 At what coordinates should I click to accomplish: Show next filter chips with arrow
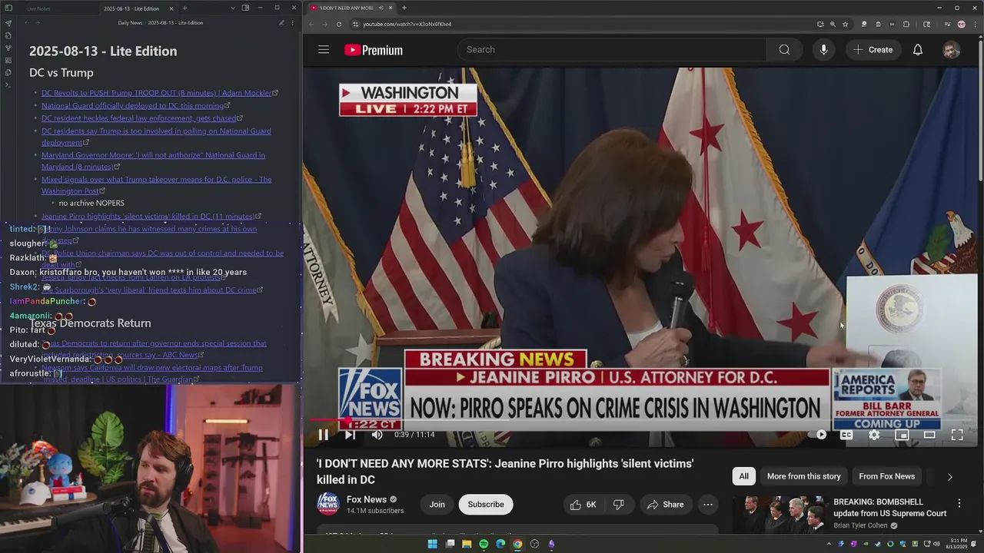coord(949,476)
